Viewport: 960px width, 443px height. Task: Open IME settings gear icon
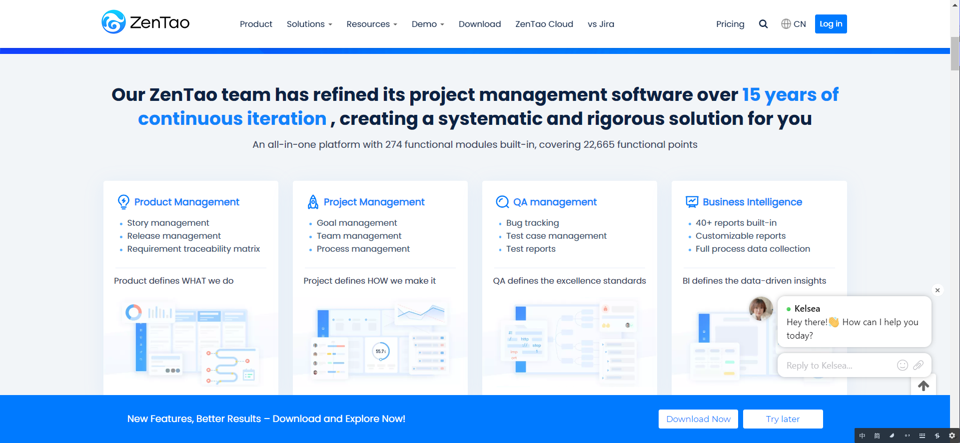click(x=952, y=436)
